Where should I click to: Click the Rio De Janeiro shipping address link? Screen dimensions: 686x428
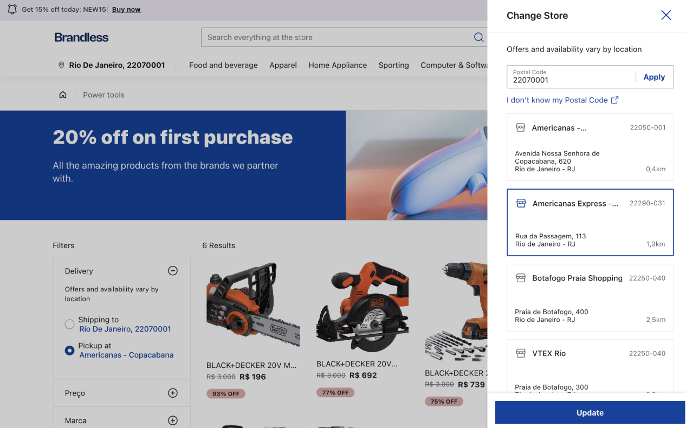coord(125,329)
